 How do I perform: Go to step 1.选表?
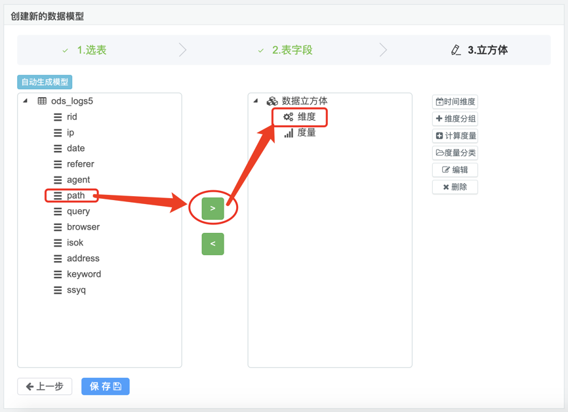91,50
